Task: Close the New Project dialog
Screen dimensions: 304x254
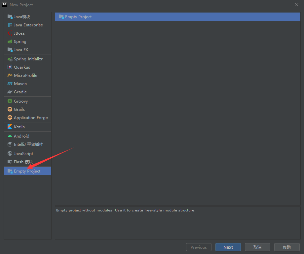Action: (297, 5)
